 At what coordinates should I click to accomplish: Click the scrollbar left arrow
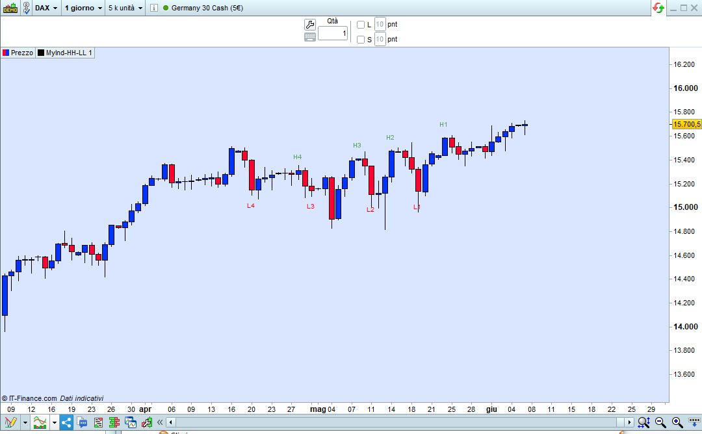click(170, 422)
